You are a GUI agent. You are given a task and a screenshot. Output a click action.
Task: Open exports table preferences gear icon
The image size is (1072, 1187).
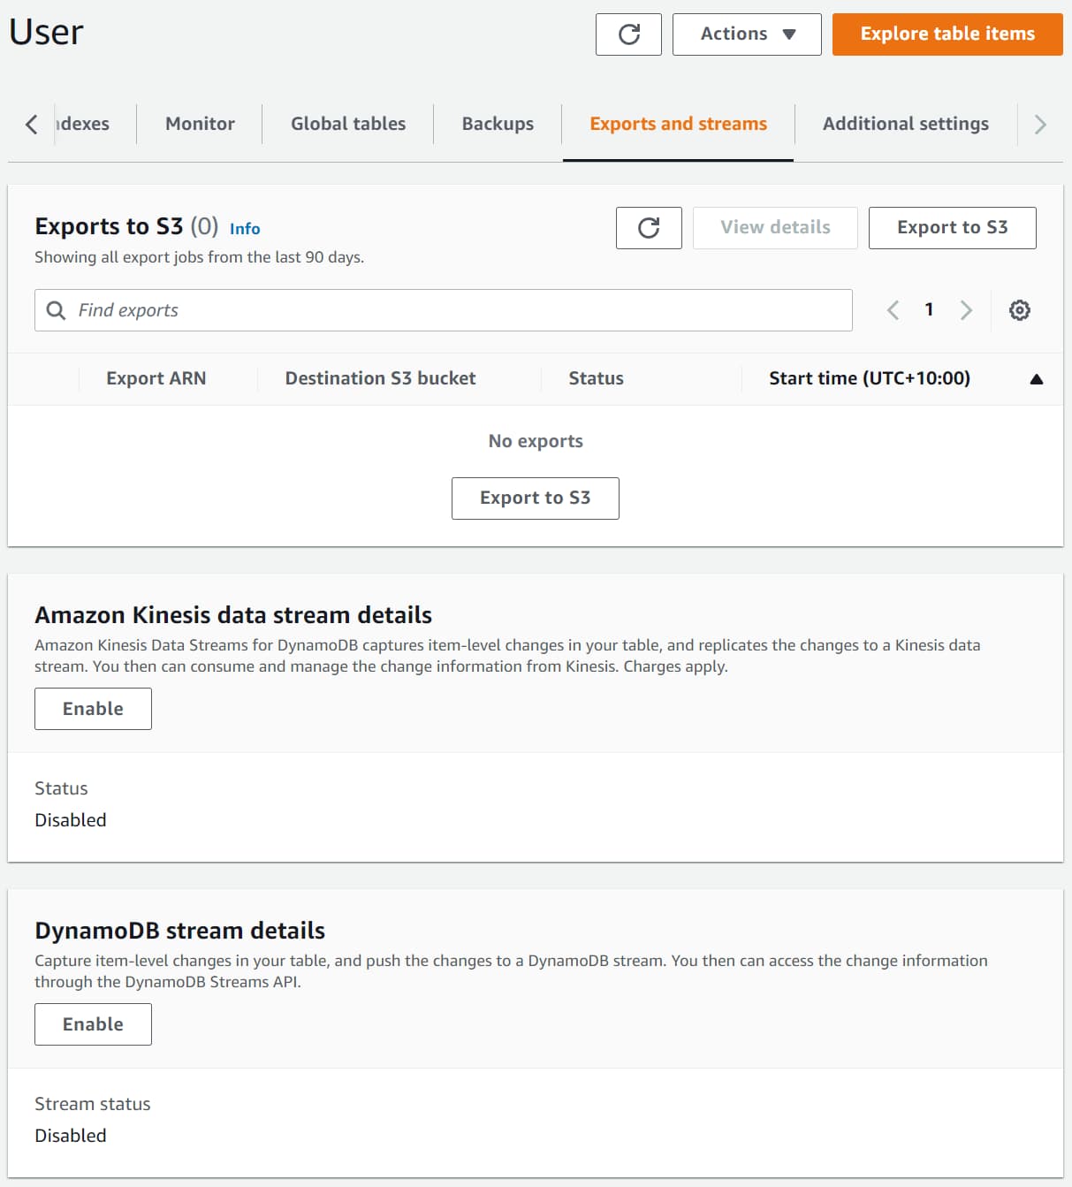1019,310
